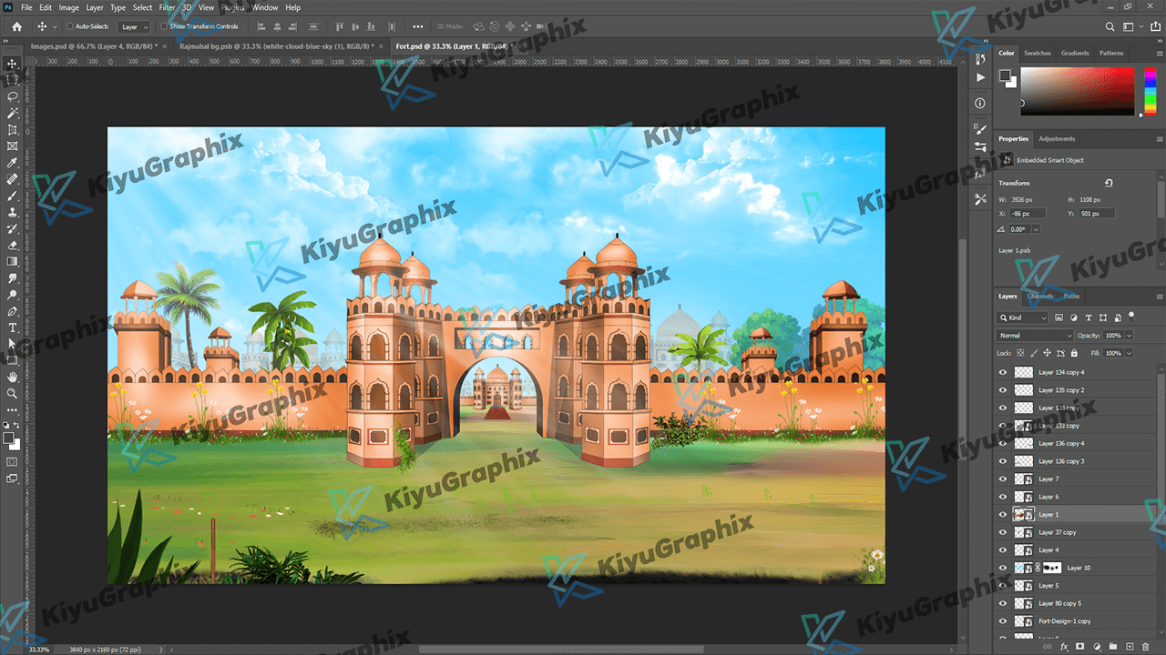The image size is (1166, 655).
Task: Hide Layer 7 using its eye icon
Action: pos(1003,479)
